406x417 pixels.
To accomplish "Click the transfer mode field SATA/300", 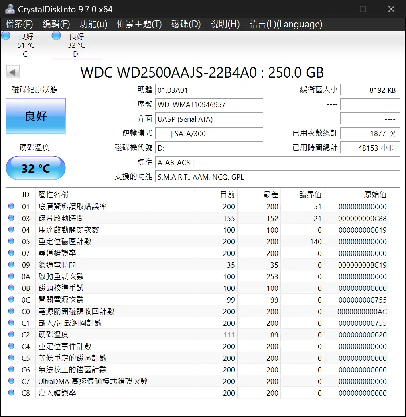I will [209, 133].
